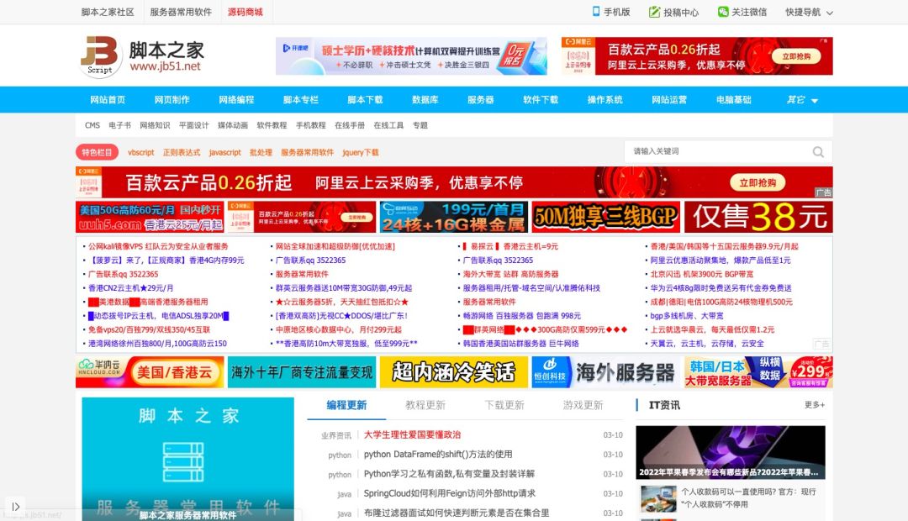This screenshot has width=908, height=521.
Task: Open the 电子书 sub-nav link
Action: 120,125
